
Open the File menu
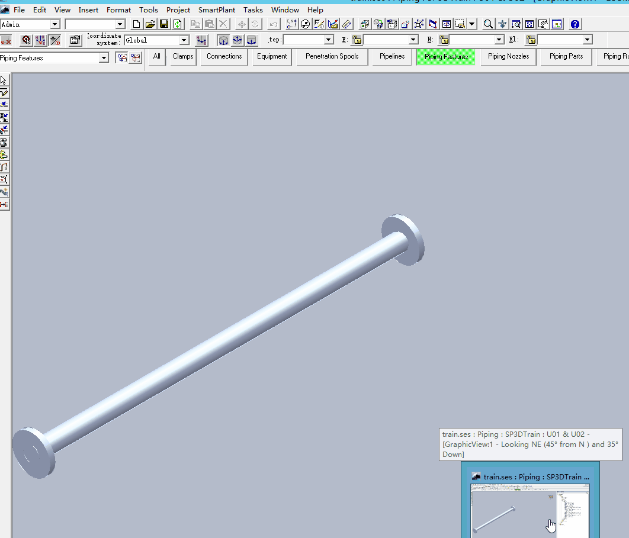[20, 9]
